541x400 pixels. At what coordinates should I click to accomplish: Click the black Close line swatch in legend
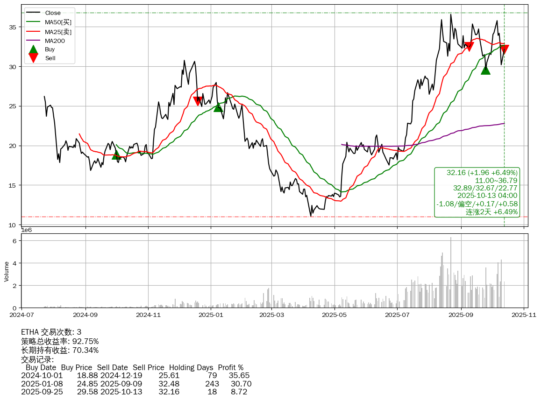tap(33, 13)
